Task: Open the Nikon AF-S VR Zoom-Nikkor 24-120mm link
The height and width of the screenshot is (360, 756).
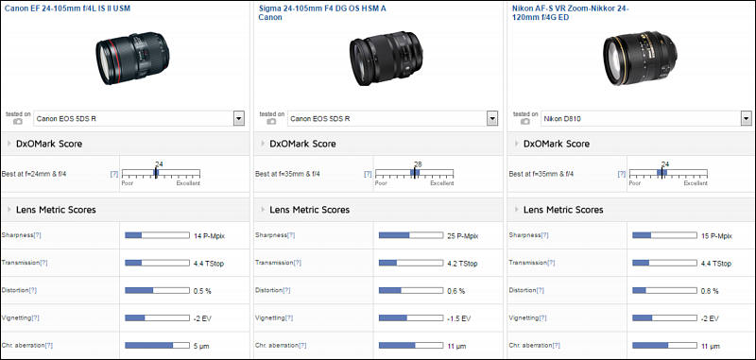Action: (571, 12)
